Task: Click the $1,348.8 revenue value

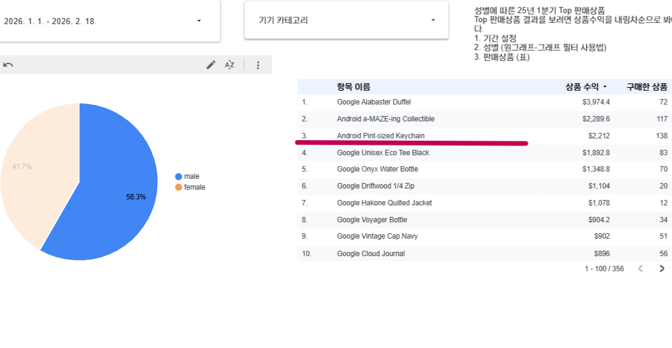Action: click(596, 169)
